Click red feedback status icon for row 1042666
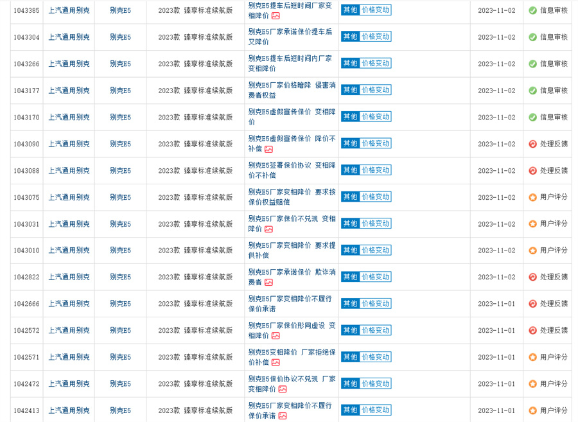578x422 pixels. [532, 304]
